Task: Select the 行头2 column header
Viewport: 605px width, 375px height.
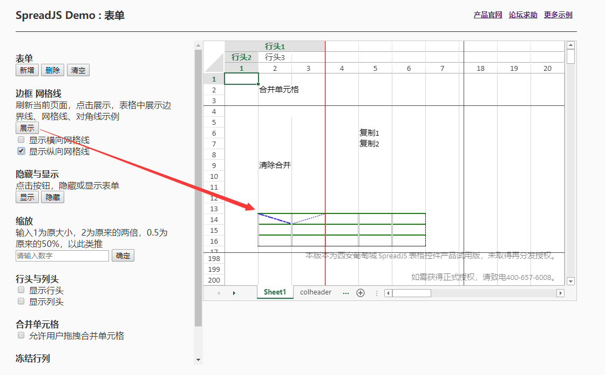Action: [x=242, y=57]
